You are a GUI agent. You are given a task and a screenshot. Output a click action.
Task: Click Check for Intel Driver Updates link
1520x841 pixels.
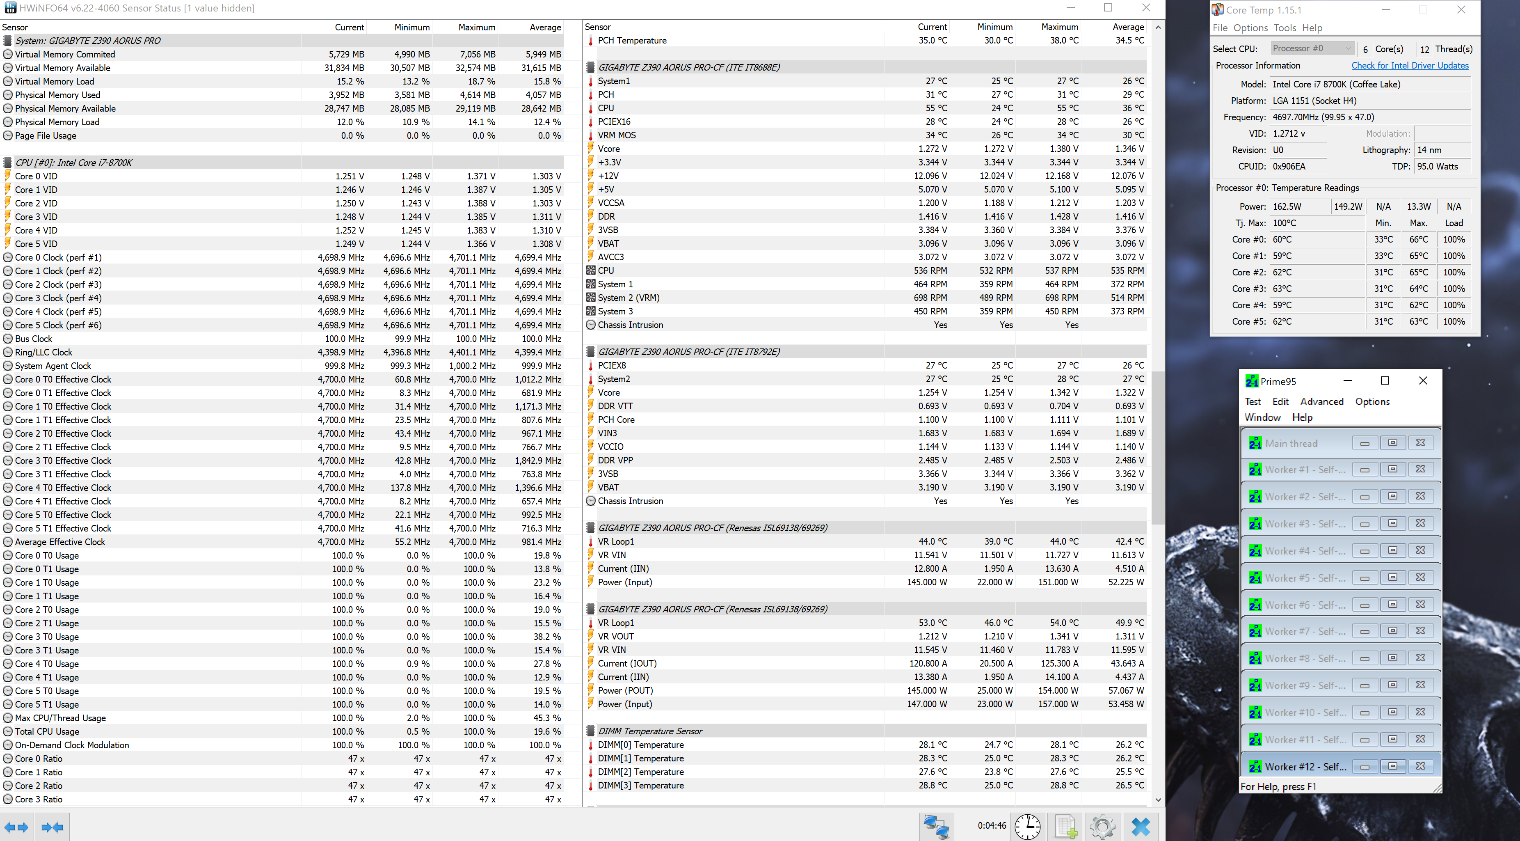click(1410, 66)
